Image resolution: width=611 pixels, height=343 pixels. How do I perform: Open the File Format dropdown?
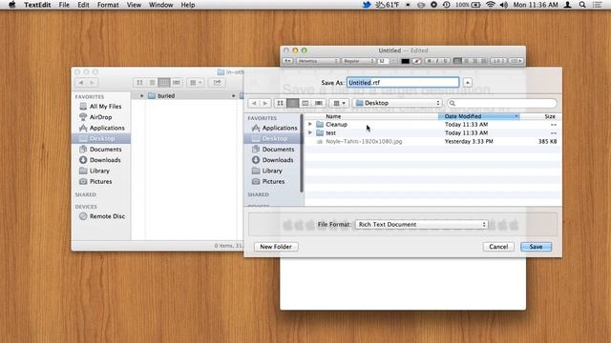pyautogui.click(x=422, y=225)
